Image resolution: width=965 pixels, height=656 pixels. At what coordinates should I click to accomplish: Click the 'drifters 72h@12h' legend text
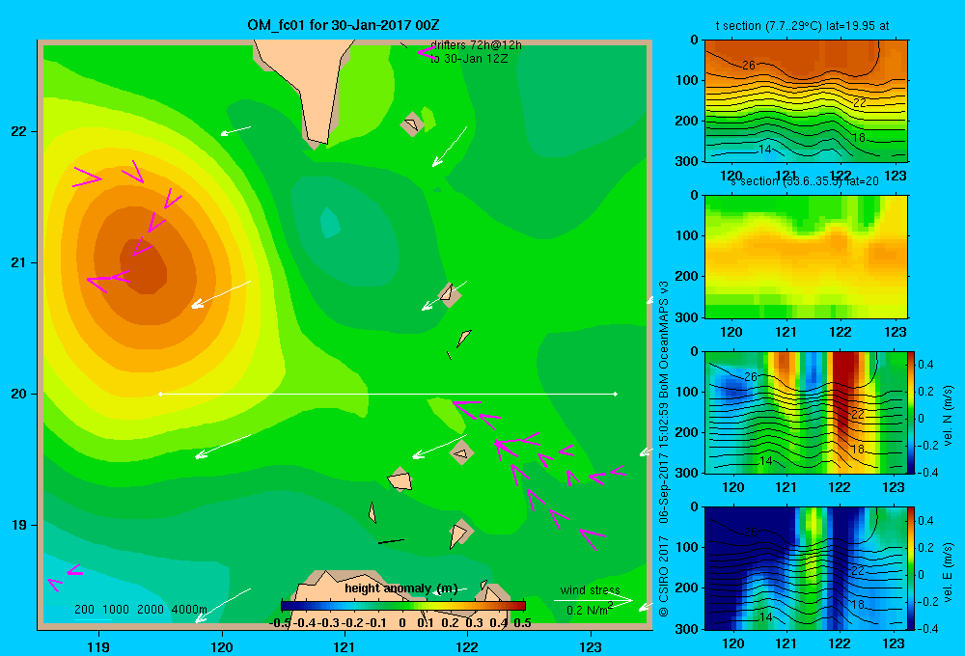point(476,45)
